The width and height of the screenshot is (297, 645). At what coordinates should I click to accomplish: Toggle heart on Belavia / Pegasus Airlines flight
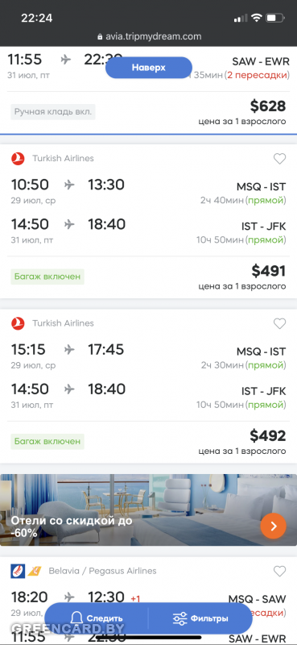[x=279, y=571]
